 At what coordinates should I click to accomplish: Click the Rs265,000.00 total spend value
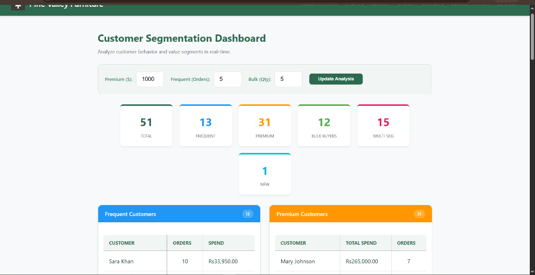362,262
